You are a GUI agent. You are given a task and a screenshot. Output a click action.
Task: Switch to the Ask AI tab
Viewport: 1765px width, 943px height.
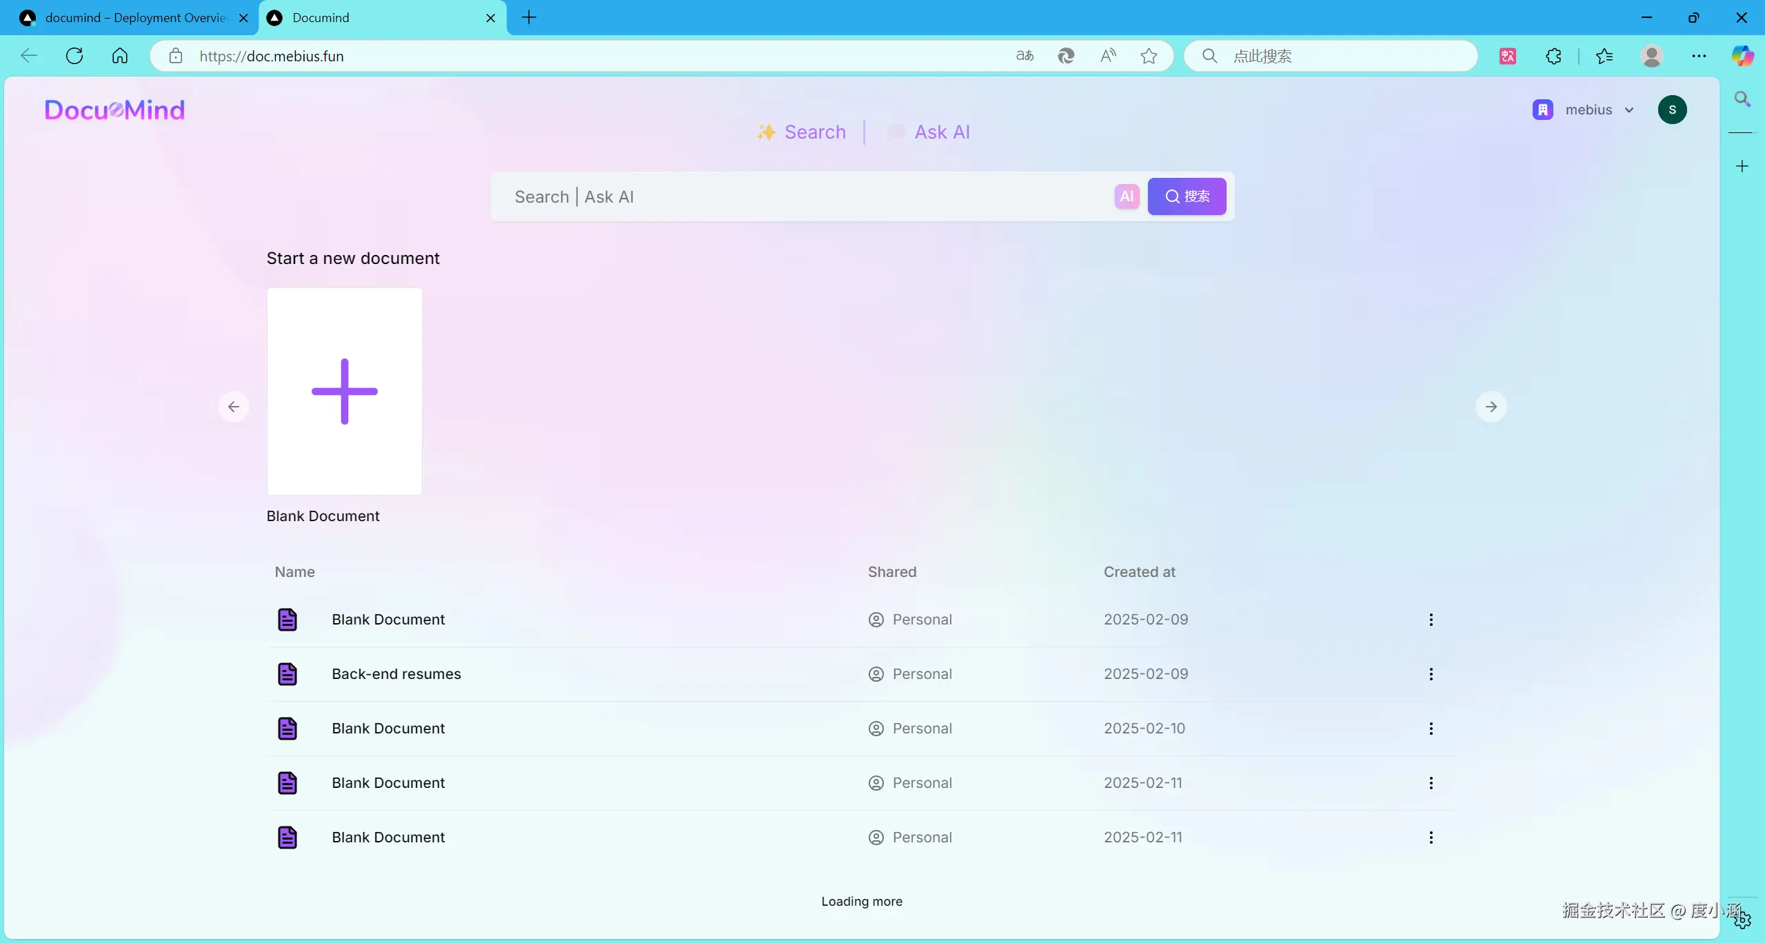[x=928, y=132]
